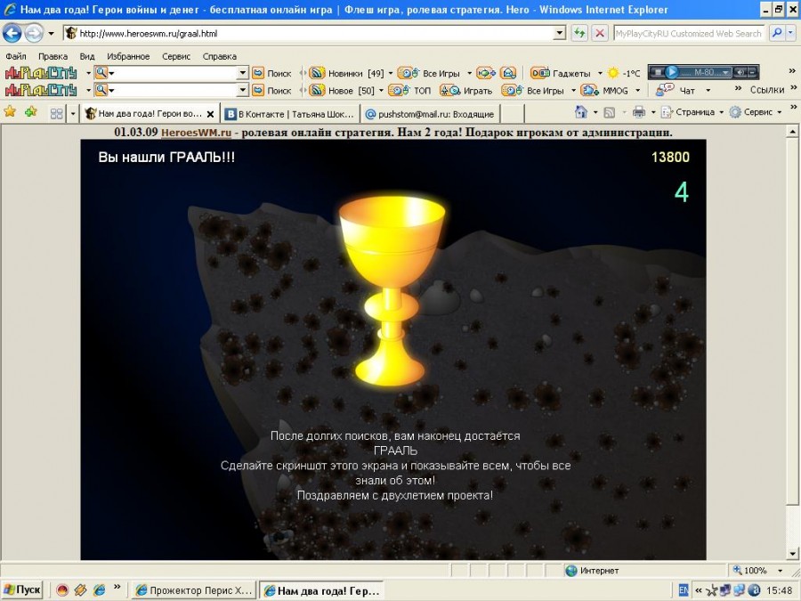Click the first-row Поиск button
Screen dimensions: 801x601
272,73
